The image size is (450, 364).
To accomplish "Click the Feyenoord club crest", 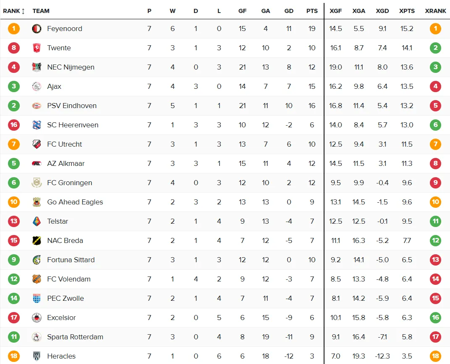I will (37, 28).
